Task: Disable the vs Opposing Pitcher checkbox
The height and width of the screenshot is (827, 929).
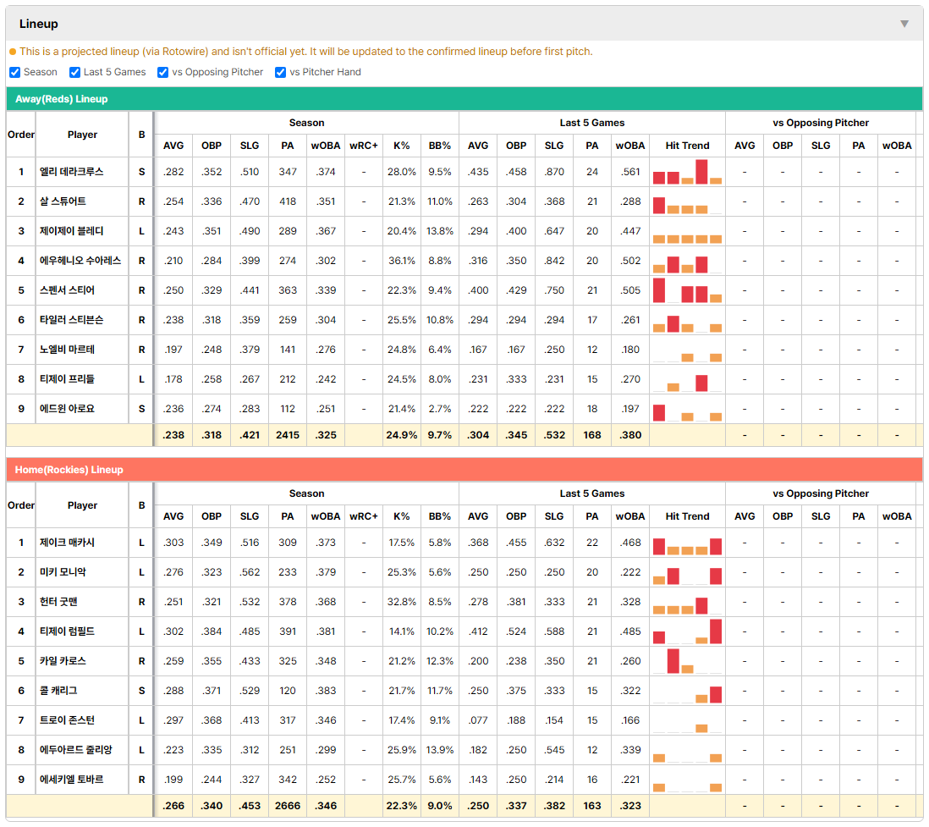Action: [x=163, y=72]
